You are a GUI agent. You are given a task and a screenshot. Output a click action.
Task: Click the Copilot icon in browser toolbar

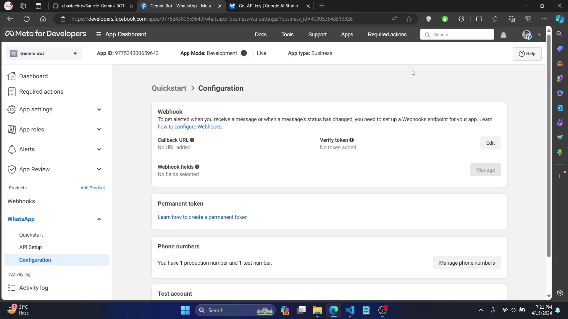click(x=559, y=19)
